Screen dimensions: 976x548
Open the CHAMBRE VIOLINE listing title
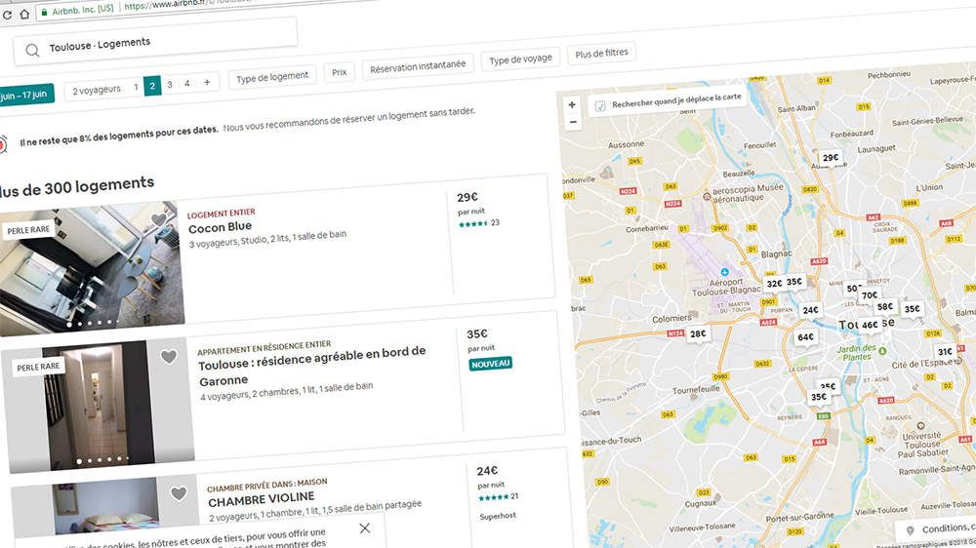pyautogui.click(x=262, y=499)
